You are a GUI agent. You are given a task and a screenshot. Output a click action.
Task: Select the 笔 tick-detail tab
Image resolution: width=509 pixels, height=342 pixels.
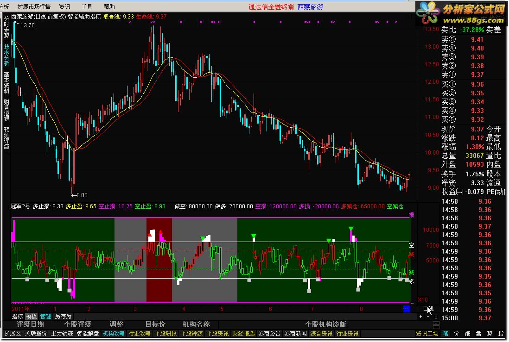pyautogui.click(x=445, y=334)
